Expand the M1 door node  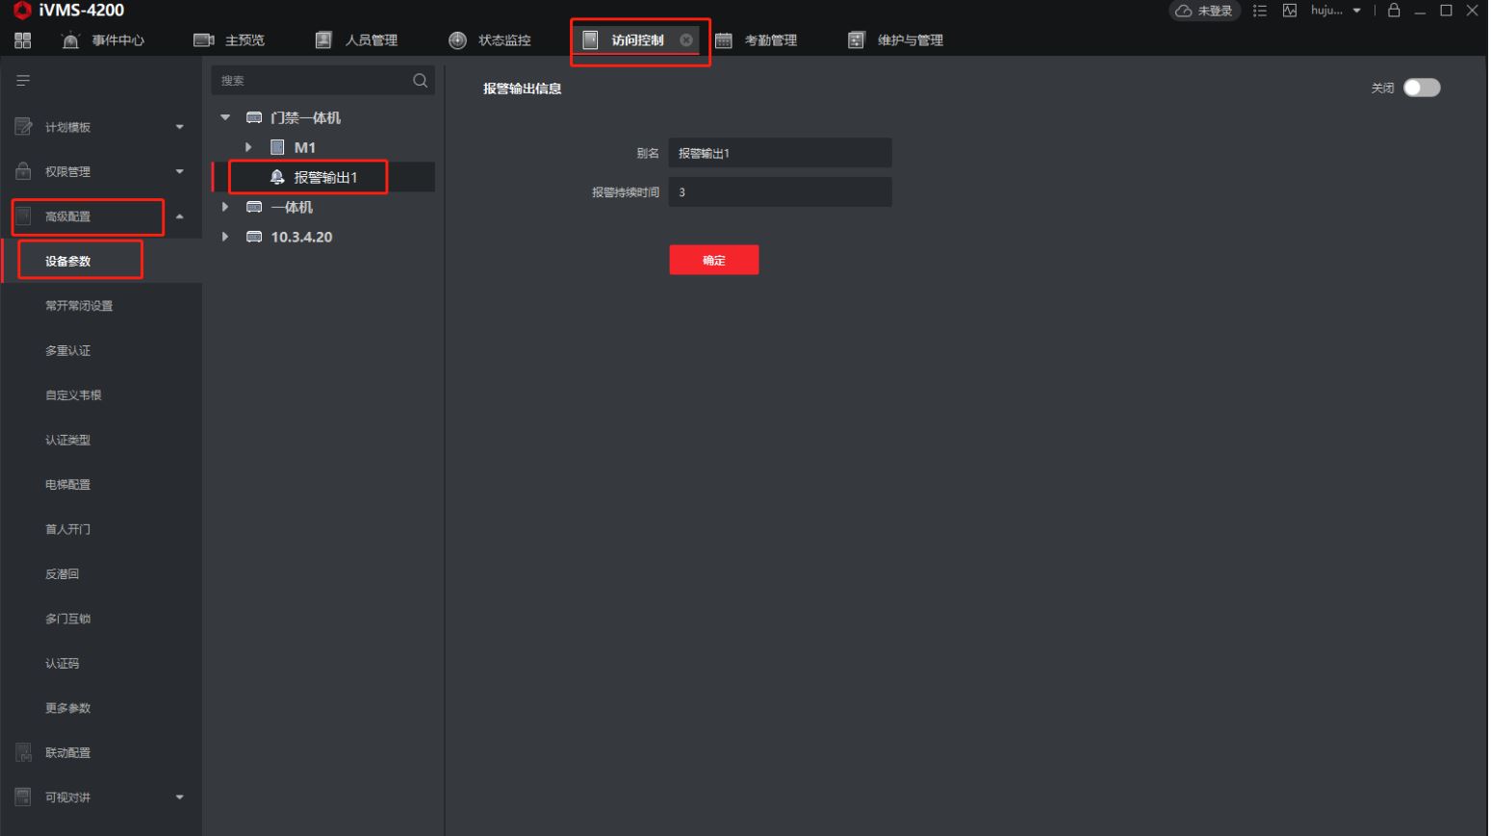[x=248, y=147]
